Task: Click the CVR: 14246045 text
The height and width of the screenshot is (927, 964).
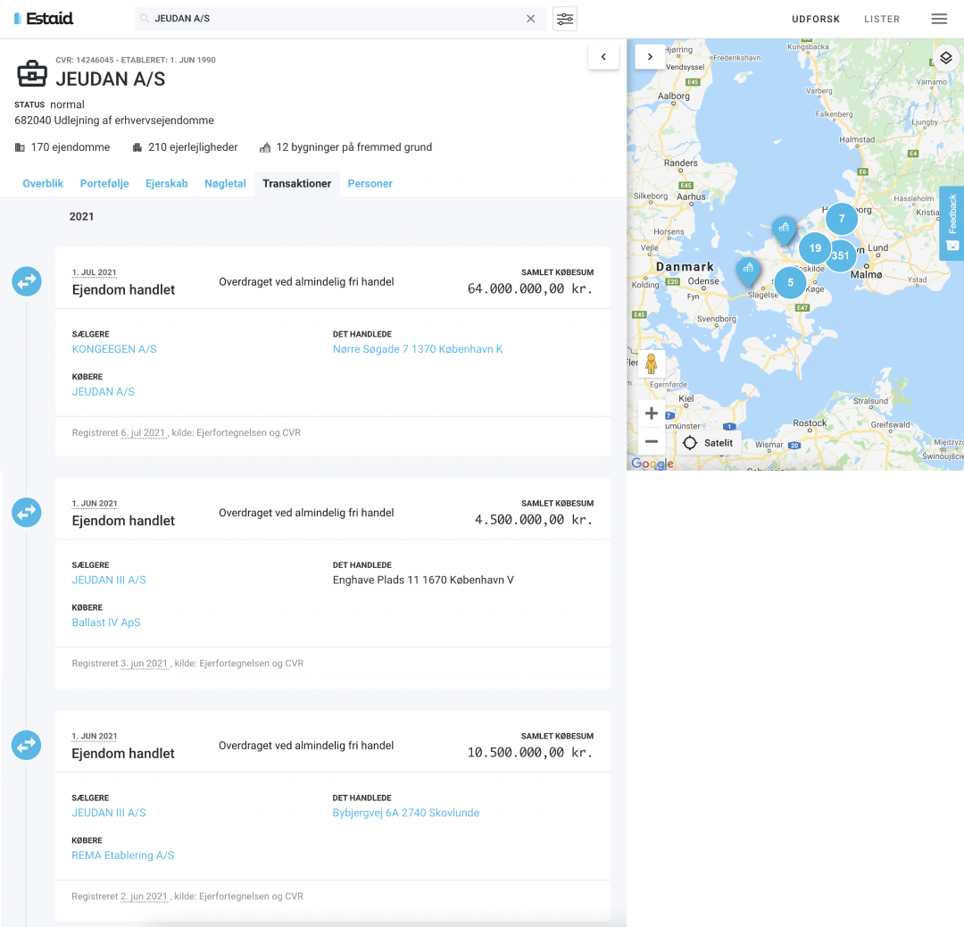Action: pyautogui.click(x=84, y=60)
